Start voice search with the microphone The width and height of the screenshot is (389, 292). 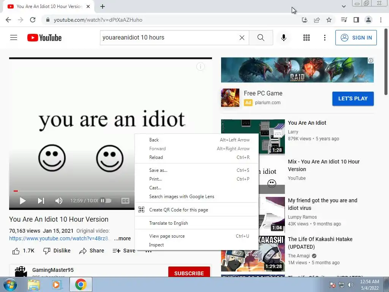click(283, 38)
